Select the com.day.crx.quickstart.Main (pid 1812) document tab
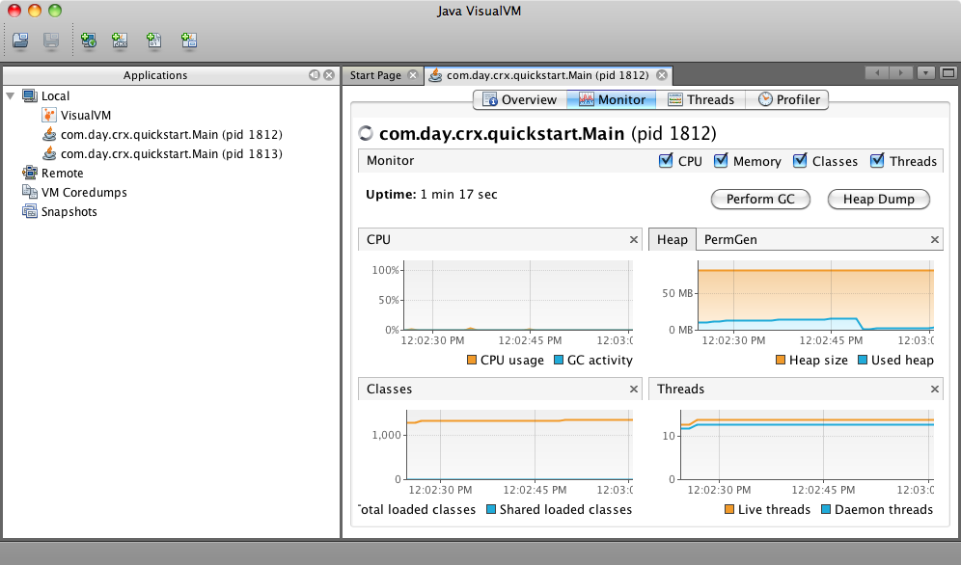 (547, 75)
